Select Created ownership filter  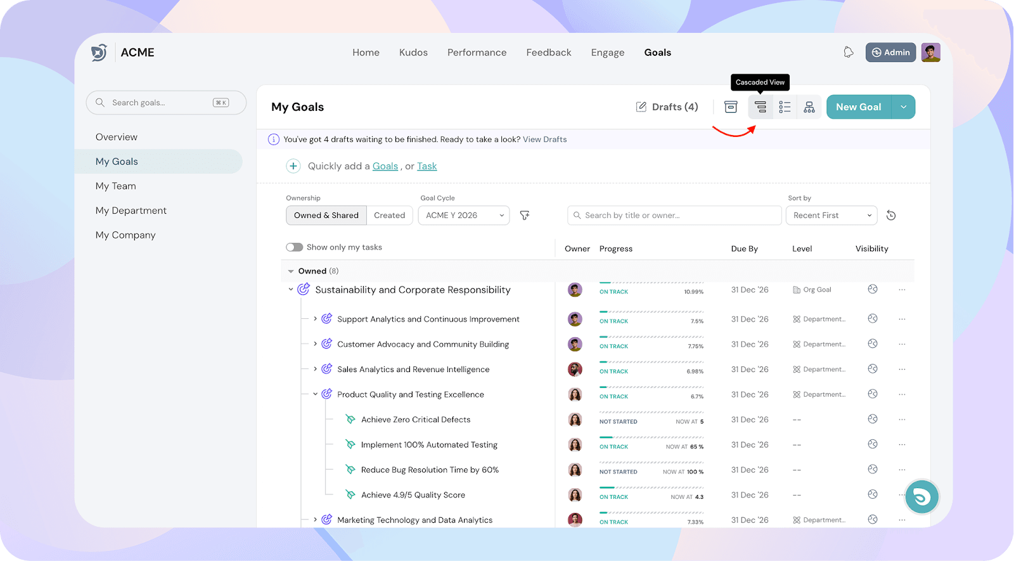click(389, 216)
